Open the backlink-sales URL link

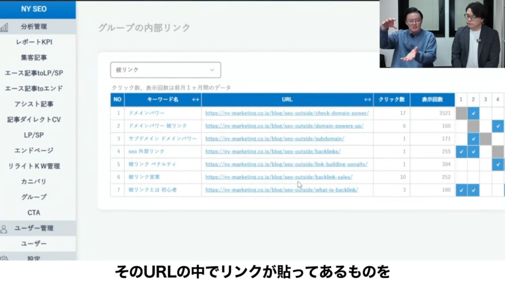279,177
